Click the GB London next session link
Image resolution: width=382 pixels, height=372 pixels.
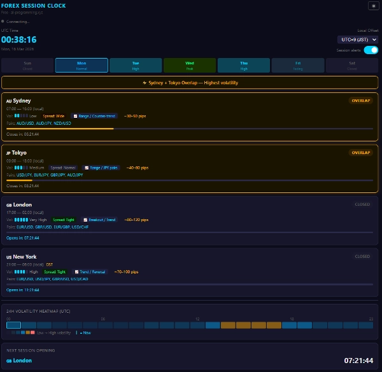coord(19,361)
